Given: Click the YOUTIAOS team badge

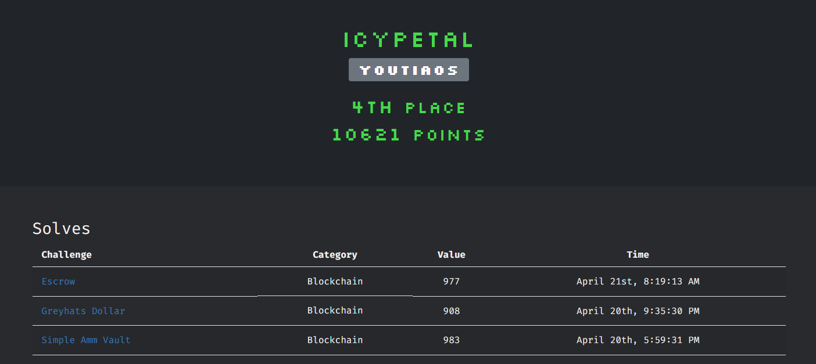Looking at the screenshot, I should 409,70.
